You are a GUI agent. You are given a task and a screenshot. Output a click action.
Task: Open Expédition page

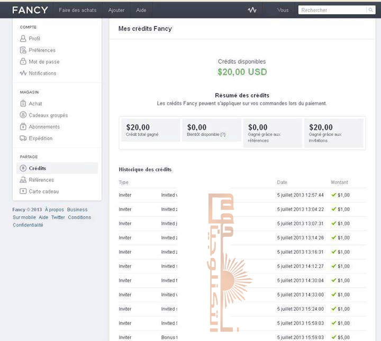[x=41, y=139]
